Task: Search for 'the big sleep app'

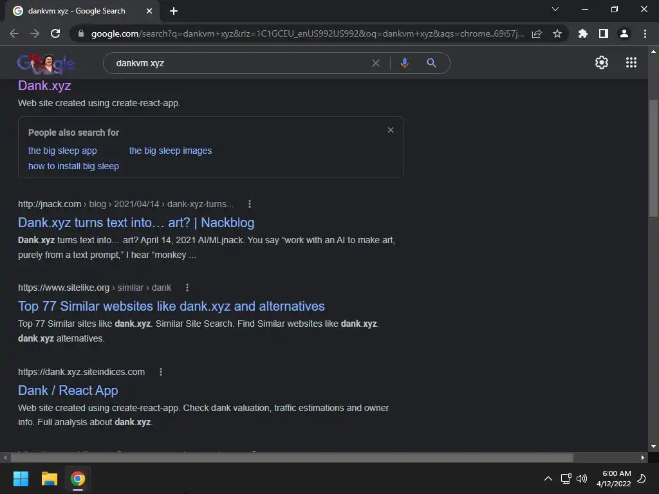Action: [62, 151]
